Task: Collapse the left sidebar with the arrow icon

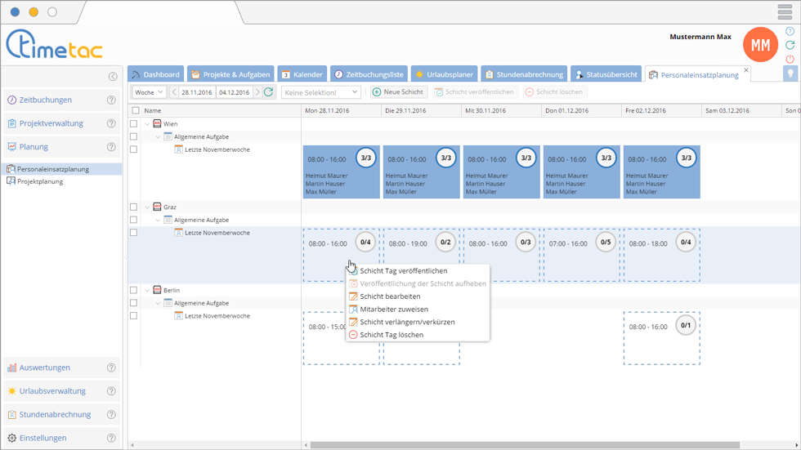Action: [113, 77]
